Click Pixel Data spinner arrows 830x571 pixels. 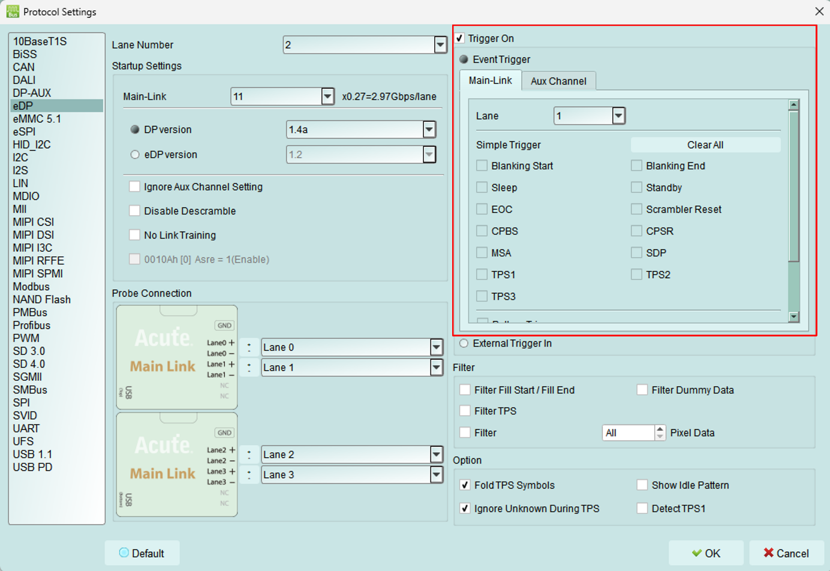pyautogui.click(x=660, y=432)
